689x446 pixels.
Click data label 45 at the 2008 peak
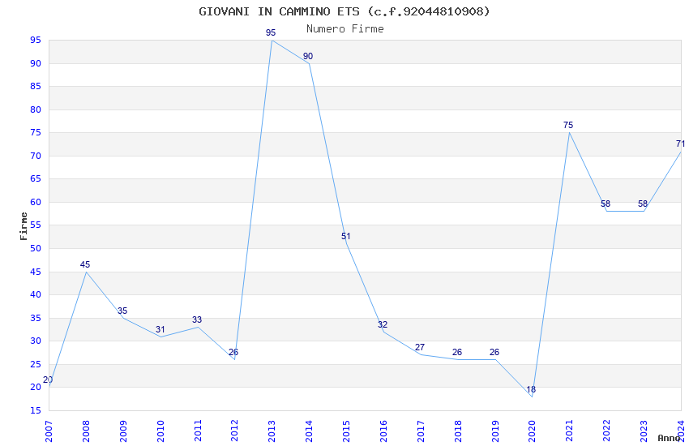point(85,264)
